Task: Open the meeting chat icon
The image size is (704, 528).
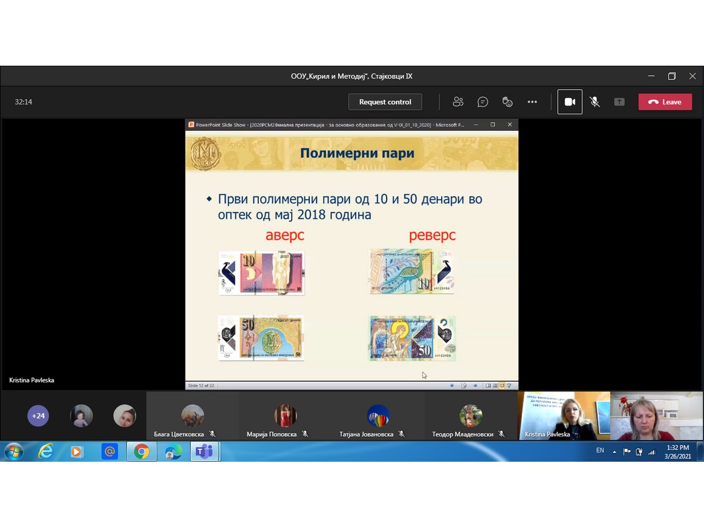Action: (483, 102)
